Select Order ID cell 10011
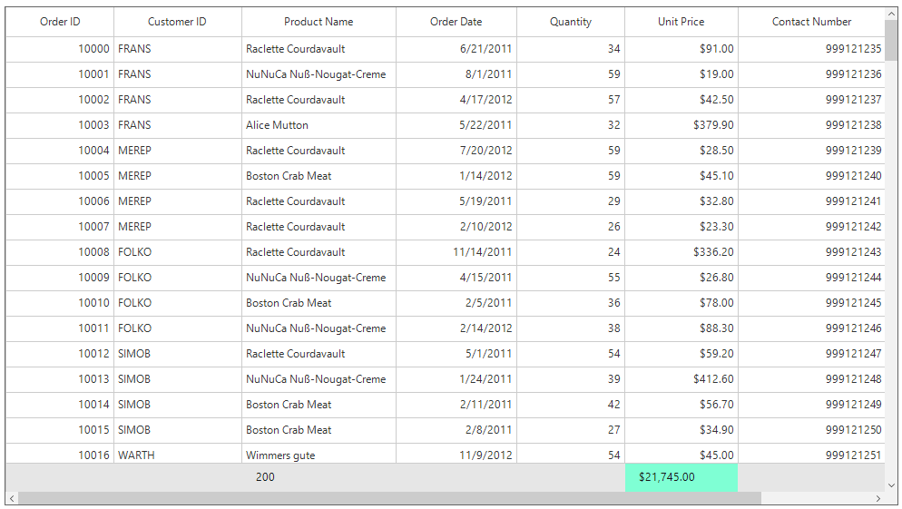Screen dimensions: 902x509 click(60, 329)
